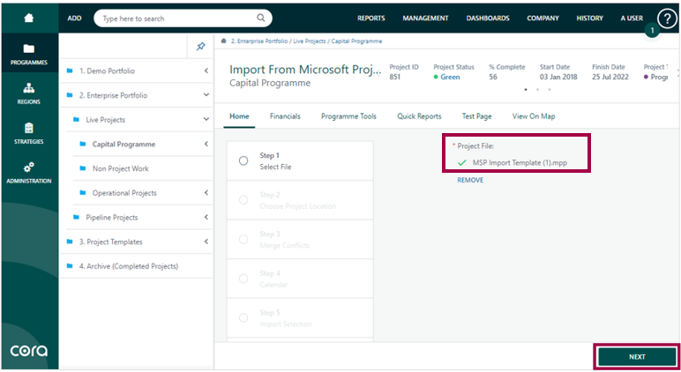Select Non Project Work tree item

[x=120, y=168]
